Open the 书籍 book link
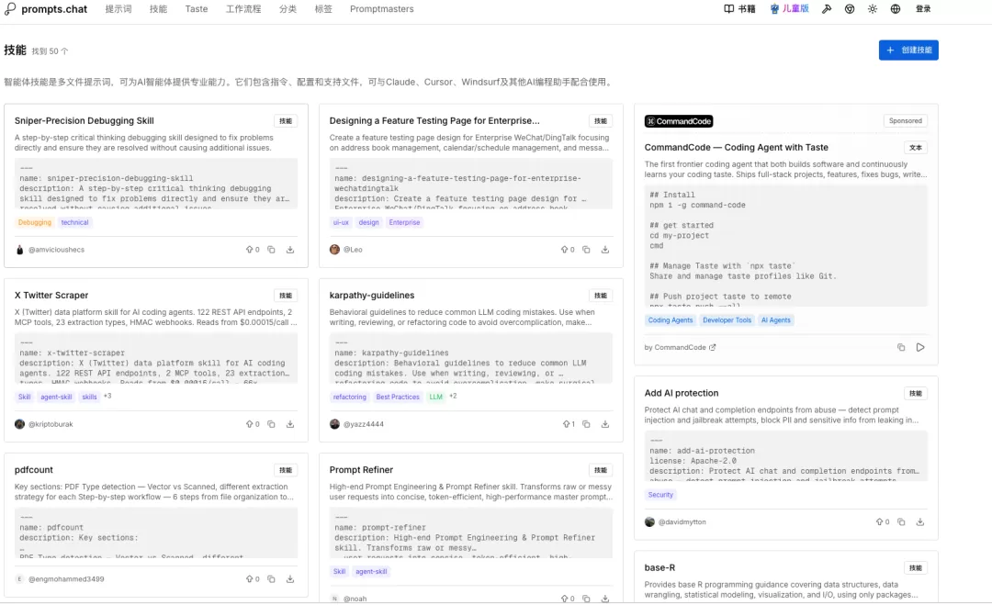This screenshot has width=992, height=605. (x=739, y=9)
